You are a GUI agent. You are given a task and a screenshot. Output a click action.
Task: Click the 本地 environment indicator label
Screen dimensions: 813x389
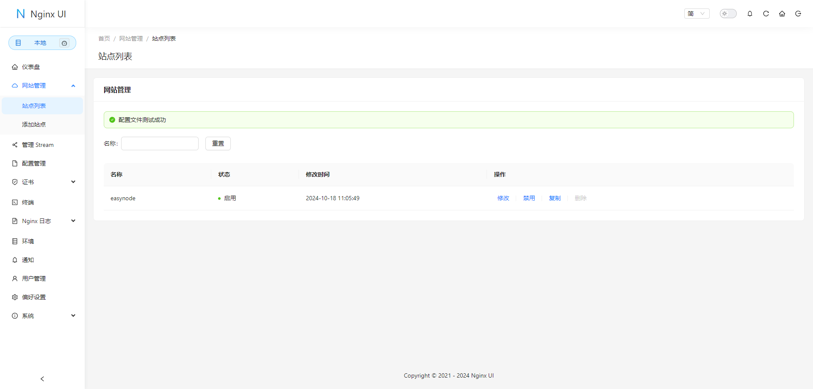pyautogui.click(x=40, y=43)
